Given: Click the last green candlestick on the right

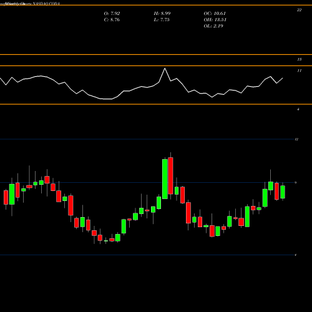Looking at the screenshot, I should 283,192.
